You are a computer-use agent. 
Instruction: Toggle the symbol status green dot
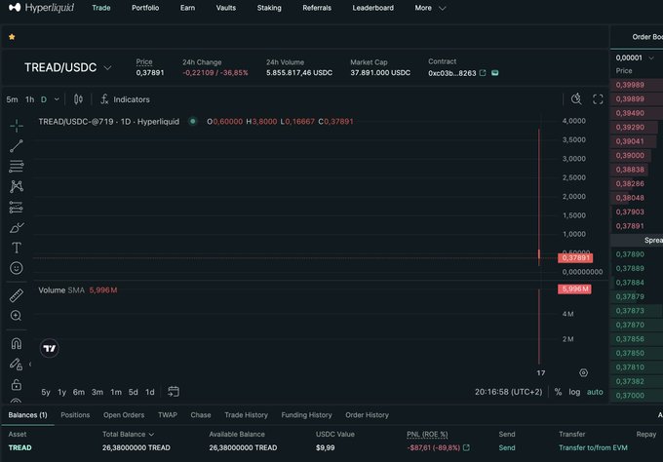tap(193, 121)
